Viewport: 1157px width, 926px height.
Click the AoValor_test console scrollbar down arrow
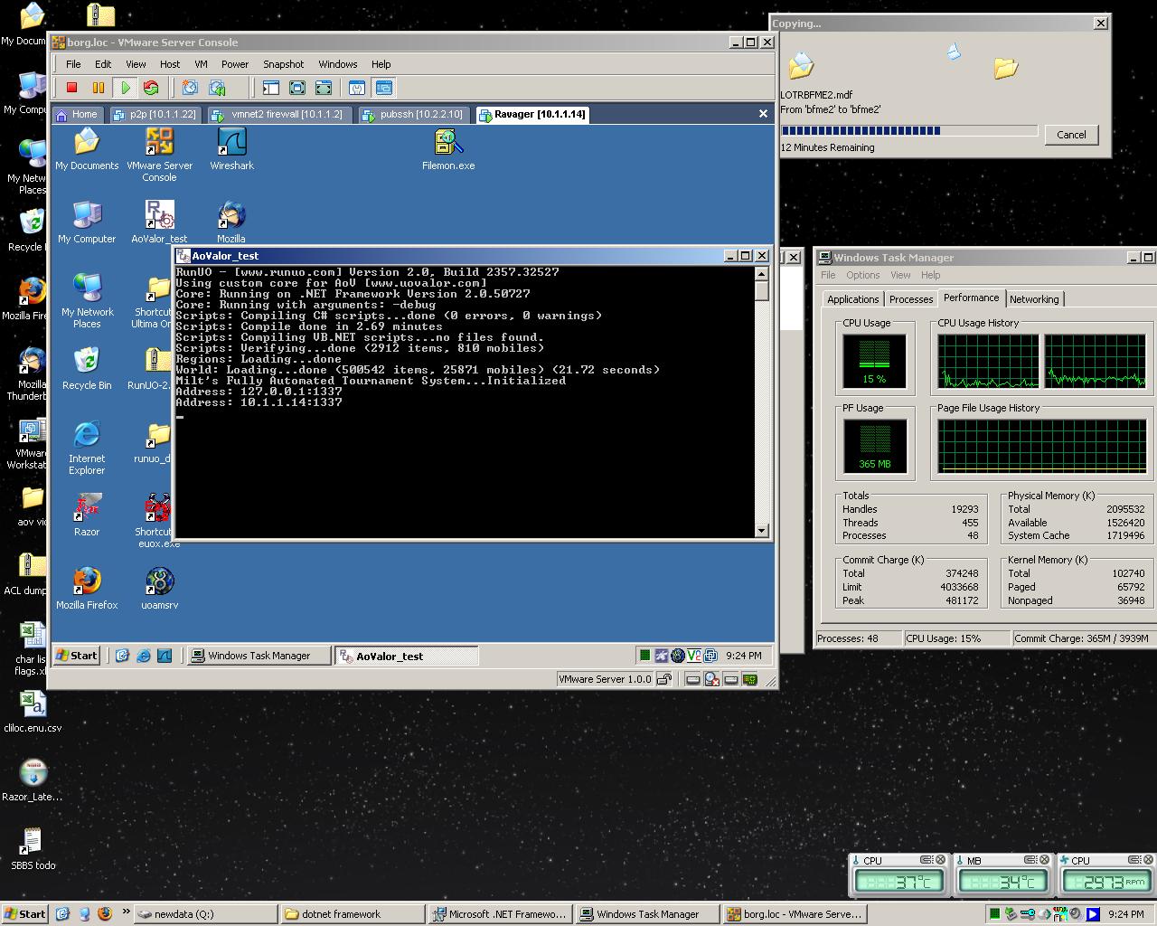[x=762, y=531]
